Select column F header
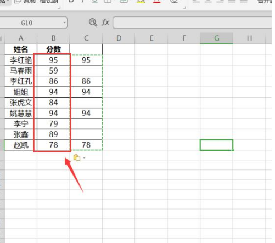This screenshot has width=275, height=243. (184, 38)
